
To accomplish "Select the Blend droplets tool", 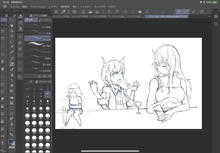I will click(x=12, y=91).
